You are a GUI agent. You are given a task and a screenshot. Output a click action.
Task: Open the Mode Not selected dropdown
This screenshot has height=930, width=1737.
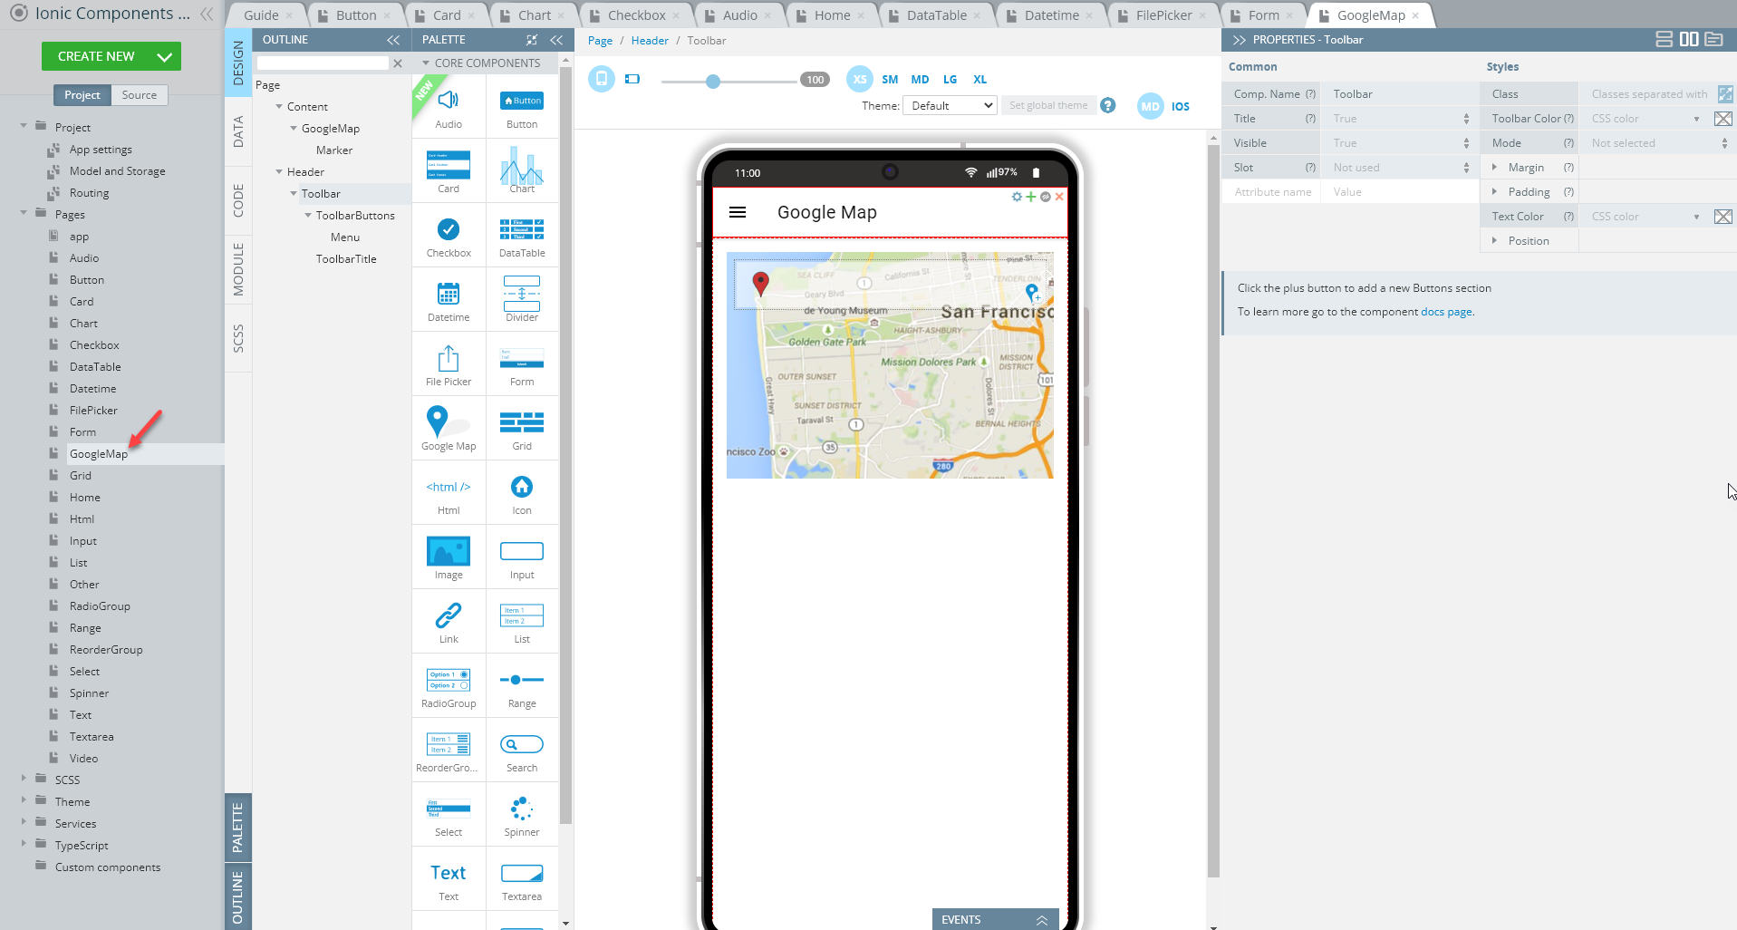click(x=1657, y=143)
